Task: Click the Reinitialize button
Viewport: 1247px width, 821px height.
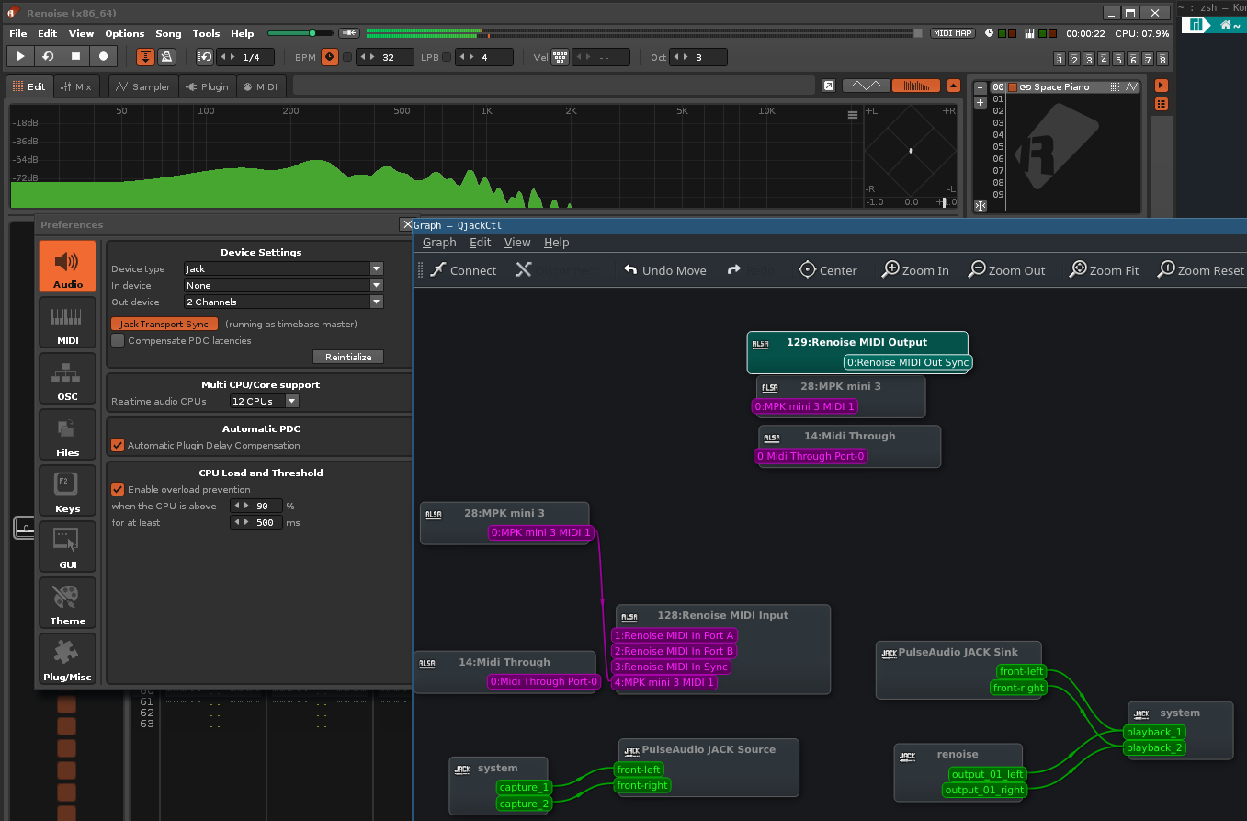Action: click(348, 357)
